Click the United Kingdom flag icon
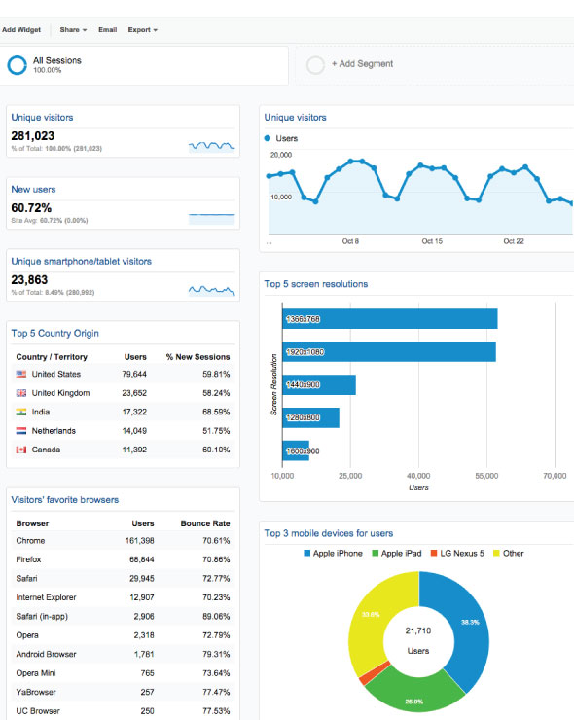574x720 pixels. [21, 393]
